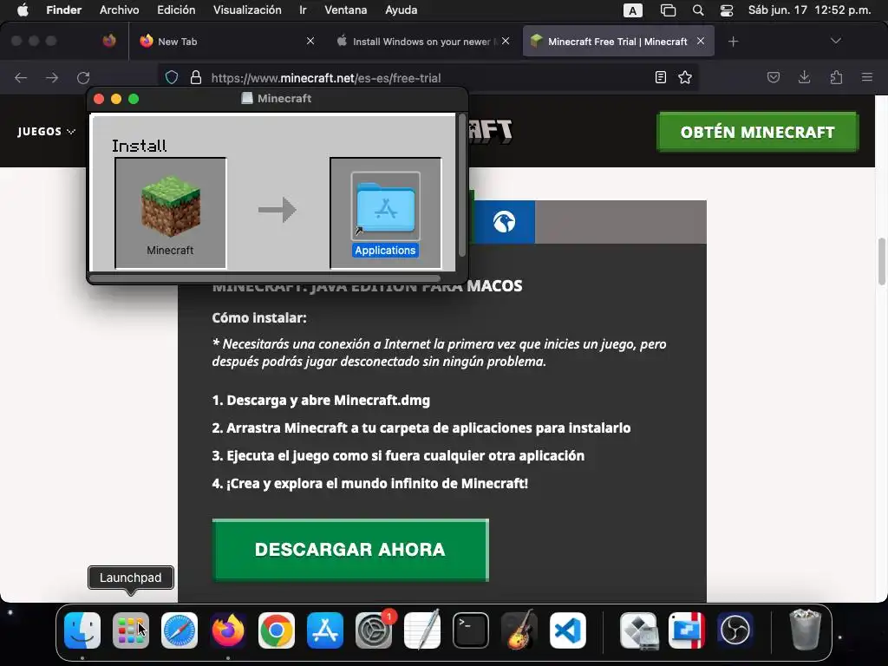The width and height of the screenshot is (888, 666).
Task: Launch Safari from the Dock
Action: point(180,630)
